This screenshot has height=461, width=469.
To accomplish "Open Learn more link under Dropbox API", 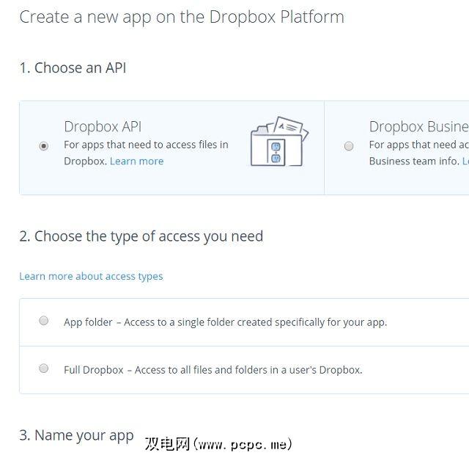I will tap(137, 161).
